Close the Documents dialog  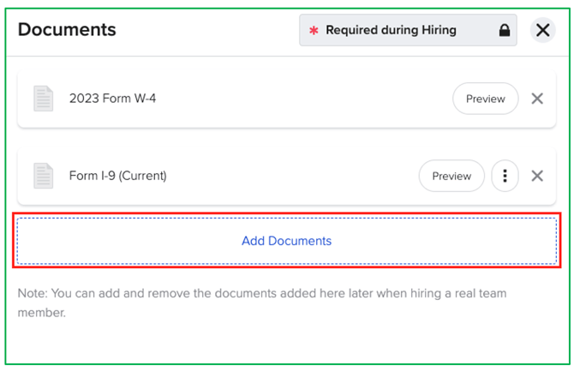(542, 30)
